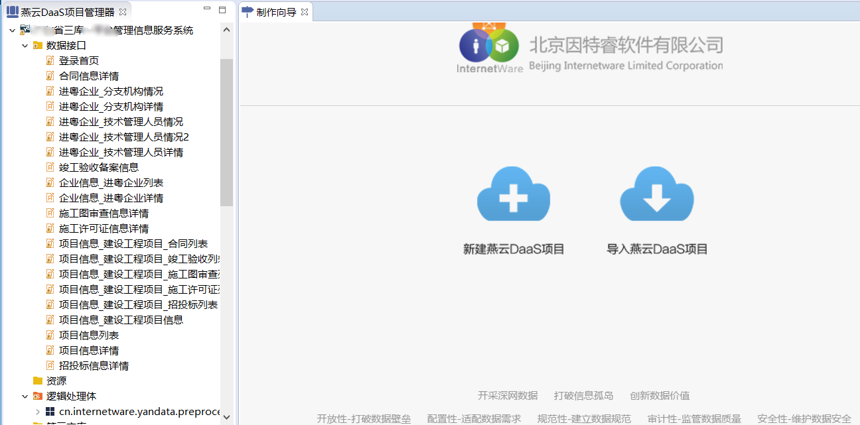860x425 pixels.
Task: Click the 开采深网数据 footer text
Action: tap(508, 396)
